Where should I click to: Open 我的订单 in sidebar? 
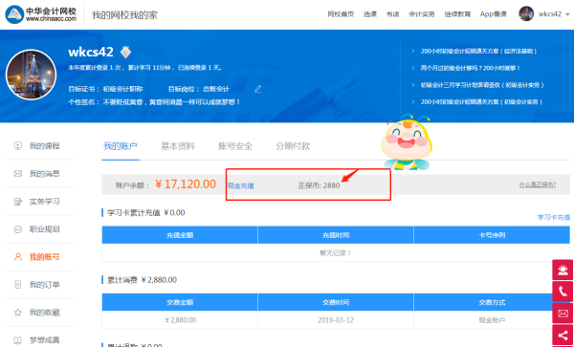44,285
